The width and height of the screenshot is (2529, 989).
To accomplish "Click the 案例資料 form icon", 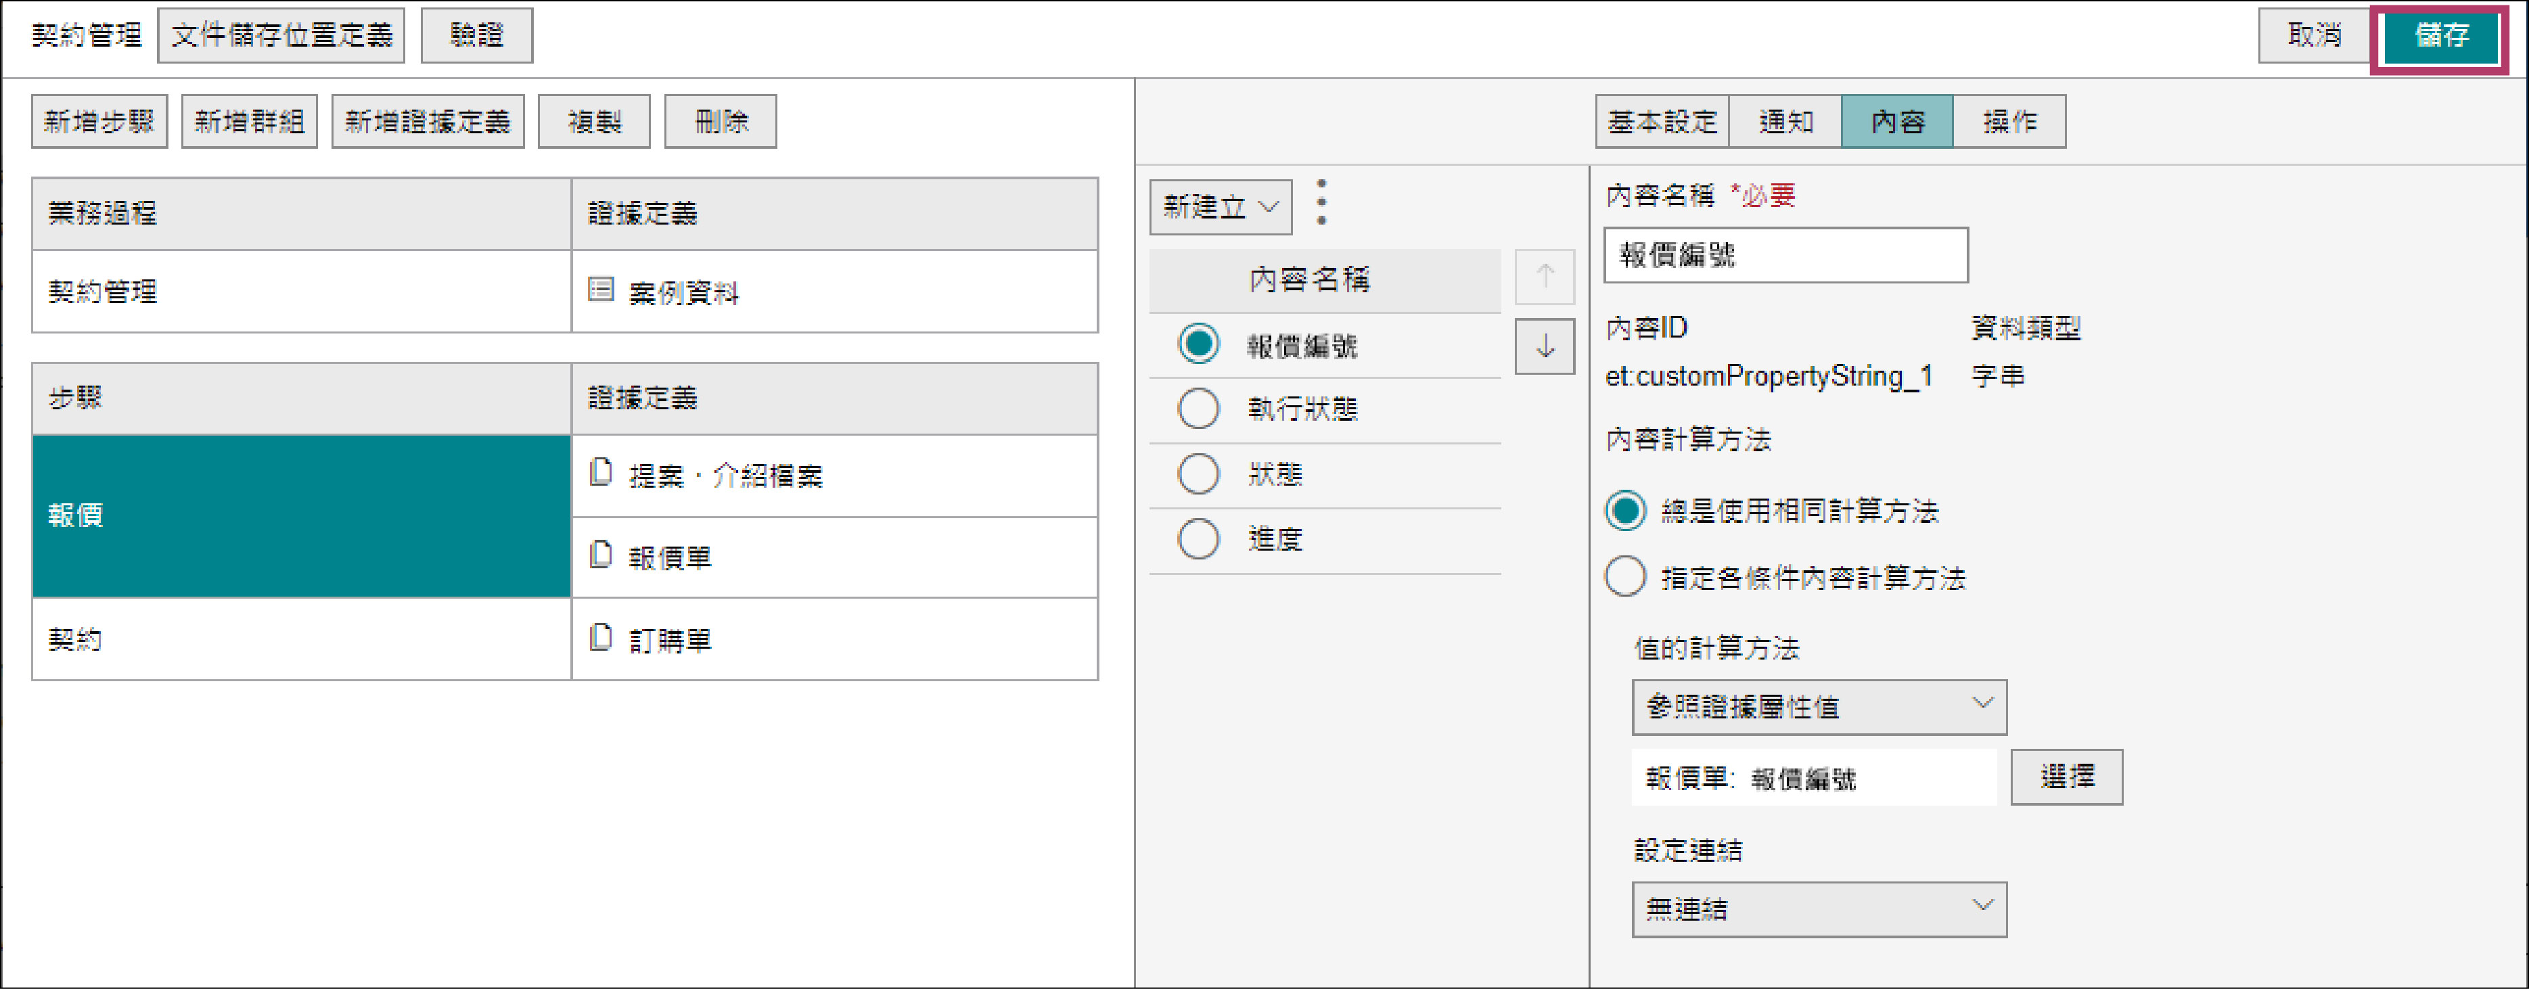I will coord(601,290).
